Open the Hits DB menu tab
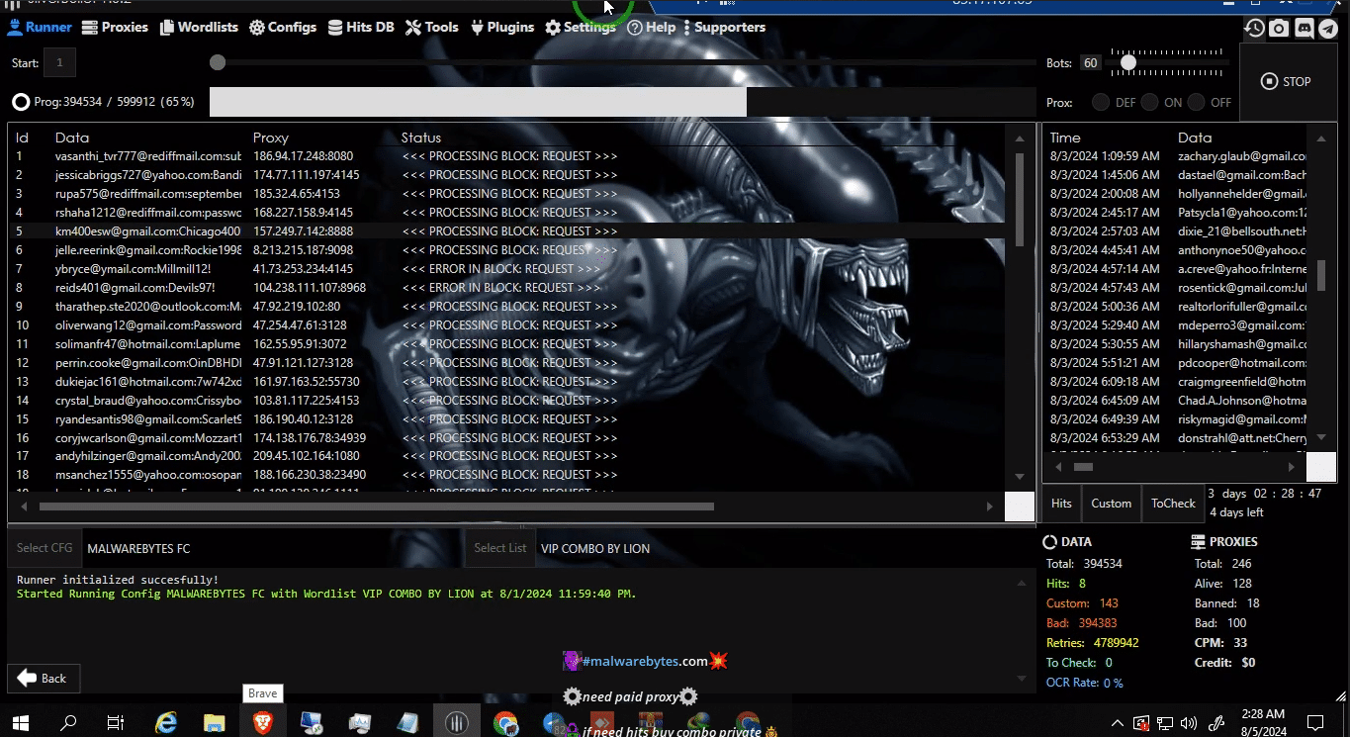Viewport: 1350px width, 737px height. point(361,28)
